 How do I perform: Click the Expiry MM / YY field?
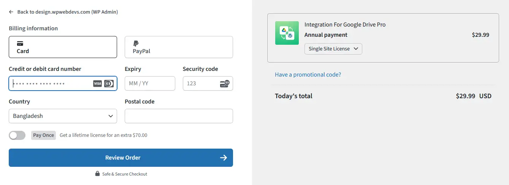click(150, 83)
